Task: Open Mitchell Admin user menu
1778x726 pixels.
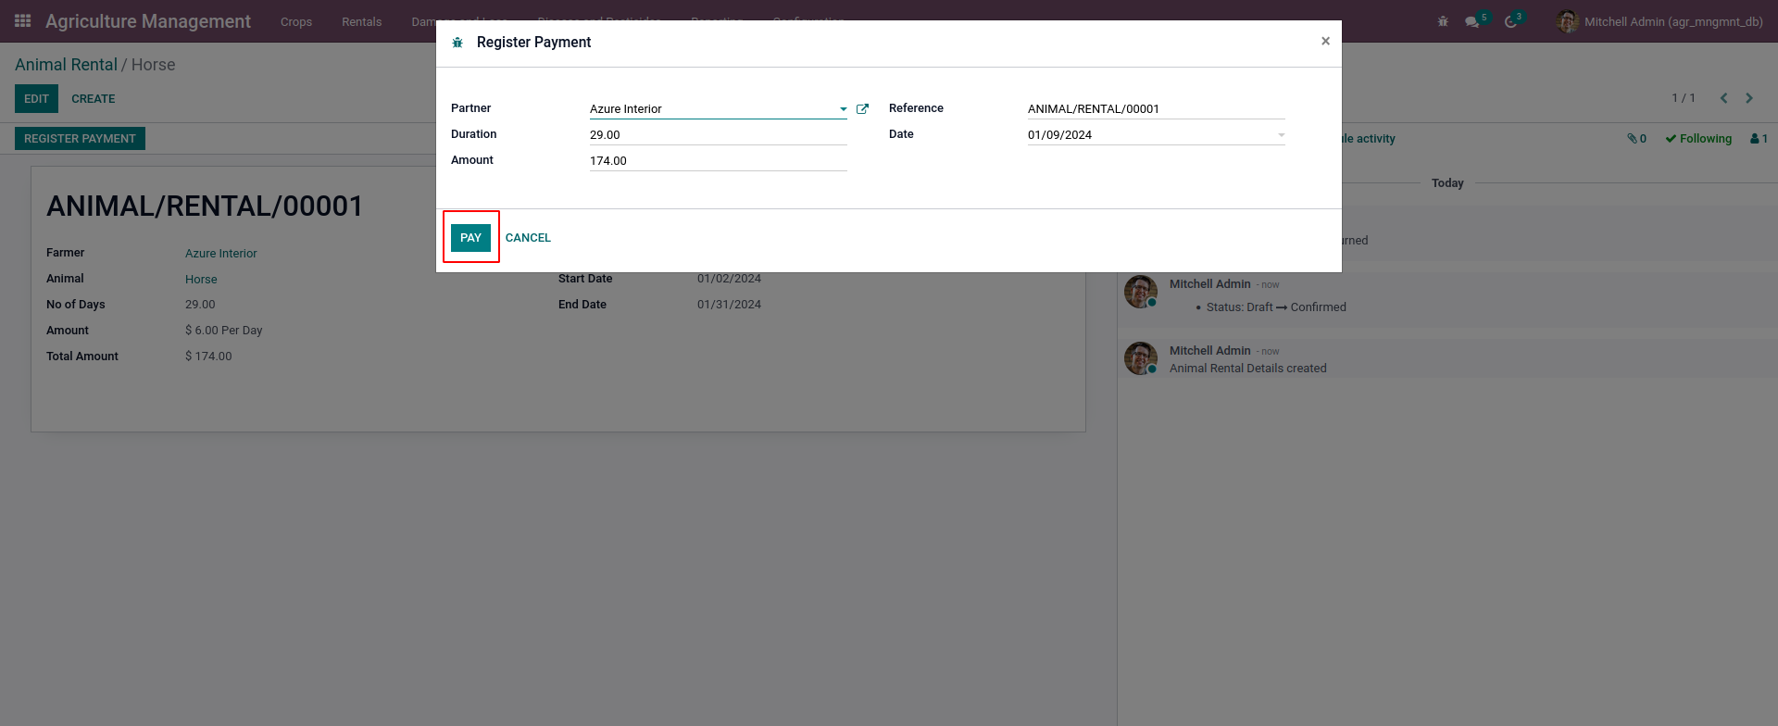Action: click(x=1659, y=21)
